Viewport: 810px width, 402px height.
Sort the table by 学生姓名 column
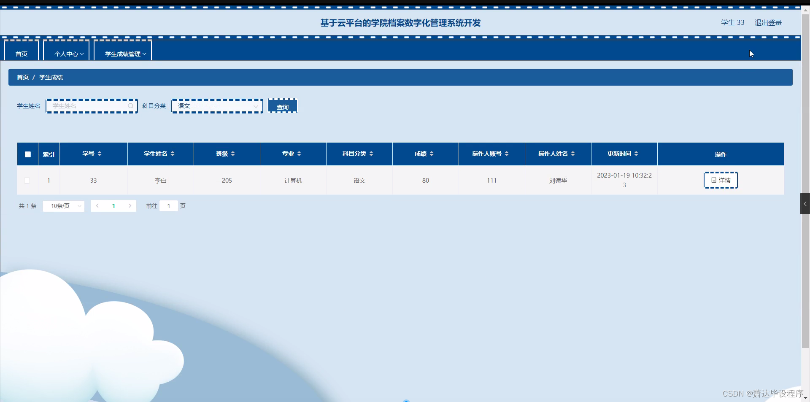click(173, 154)
